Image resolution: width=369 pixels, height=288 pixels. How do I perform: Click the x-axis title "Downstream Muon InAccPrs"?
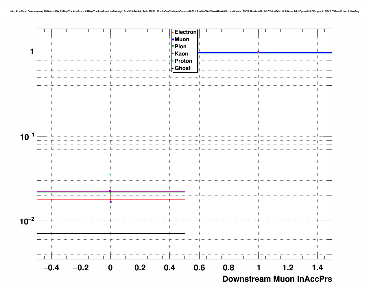277,279
